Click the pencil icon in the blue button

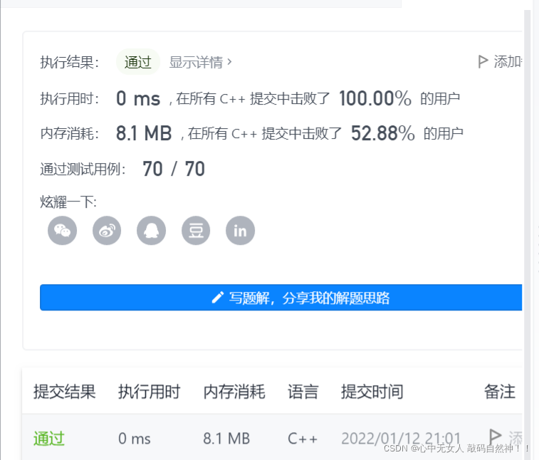217,298
